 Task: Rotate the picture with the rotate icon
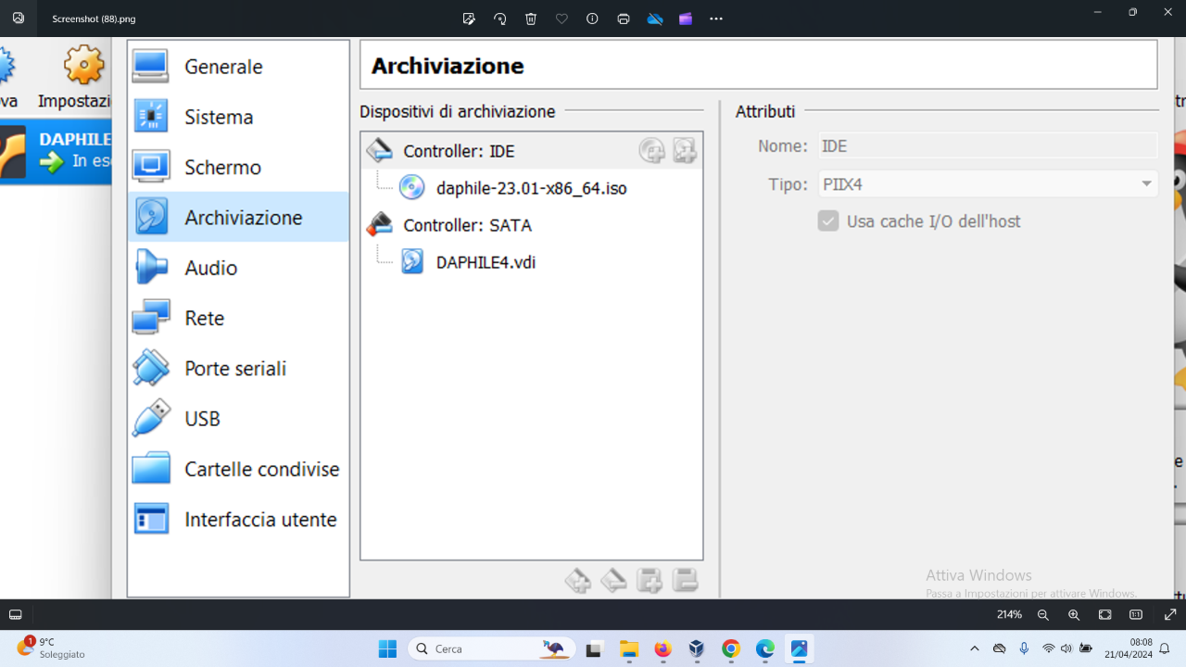pos(500,19)
